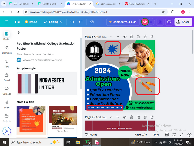Hide Page 2 with eye icon
Screen dimensions: 194x146
point(125,117)
